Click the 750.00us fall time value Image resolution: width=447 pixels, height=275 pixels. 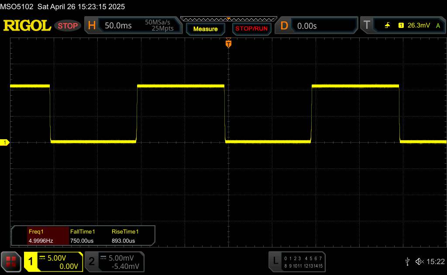82,241
